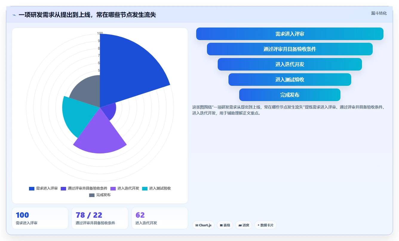Select the 通过评审并具备验收条件 funnel bar

pyautogui.click(x=290, y=49)
